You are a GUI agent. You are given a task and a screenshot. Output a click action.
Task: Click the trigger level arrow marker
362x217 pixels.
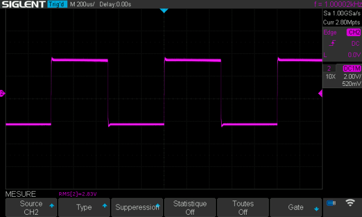click(x=320, y=93)
